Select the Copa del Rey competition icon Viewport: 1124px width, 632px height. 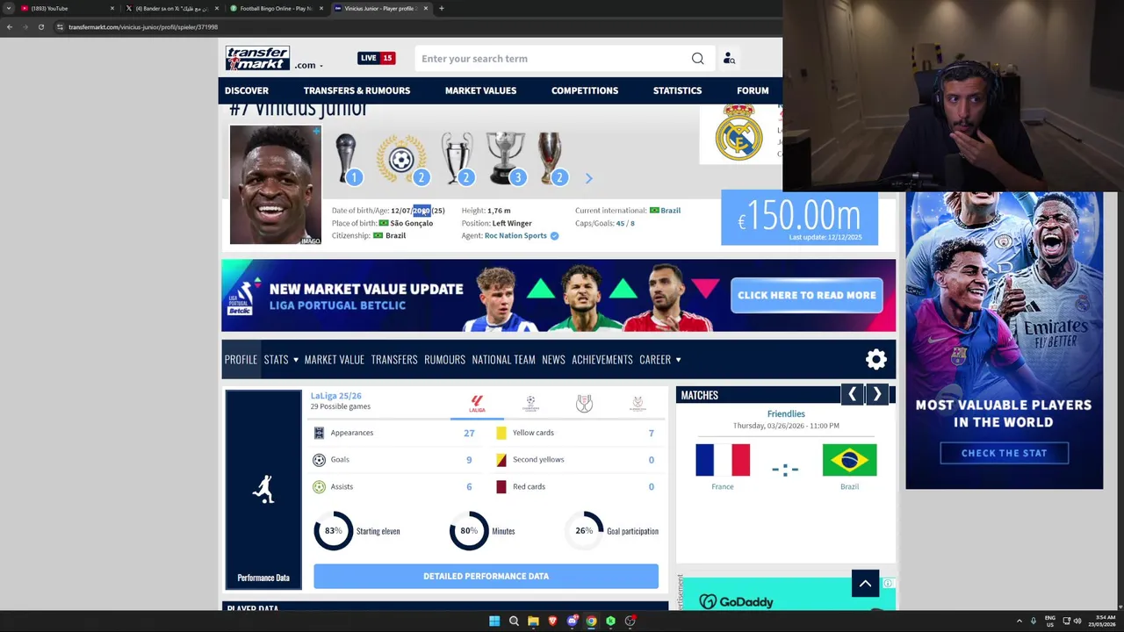pos(584,404)
